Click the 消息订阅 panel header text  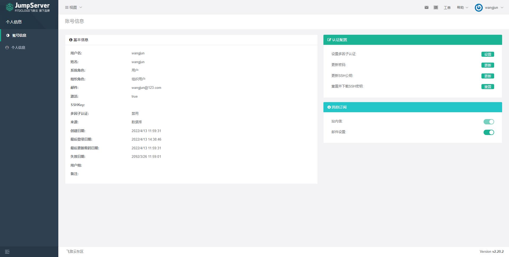(x=339, y=107)
